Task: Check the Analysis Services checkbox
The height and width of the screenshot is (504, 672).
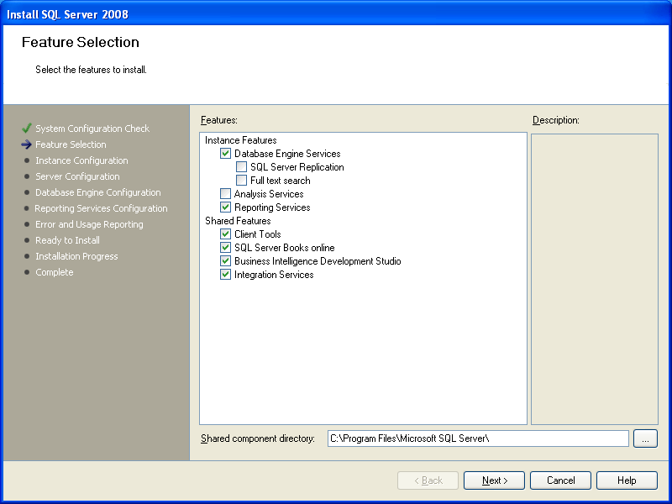Action: tap(225, 194)
